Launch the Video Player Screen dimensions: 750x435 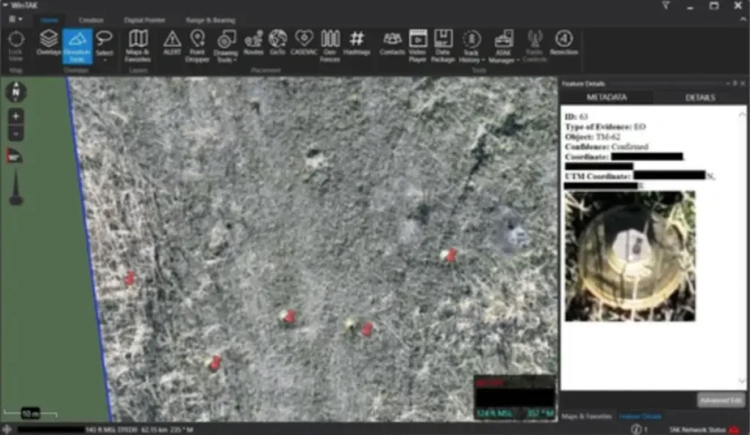point(418,42)
